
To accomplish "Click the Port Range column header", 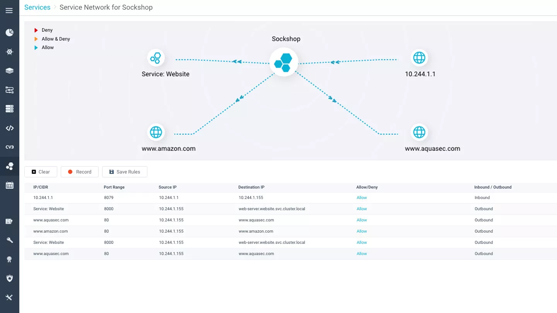I will click(x=114, y=187).
